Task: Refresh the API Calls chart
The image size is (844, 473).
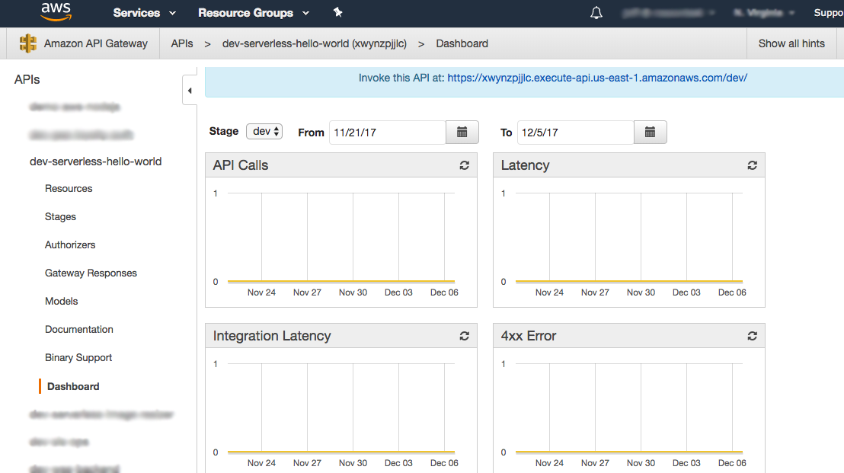Action: [464, 165]
